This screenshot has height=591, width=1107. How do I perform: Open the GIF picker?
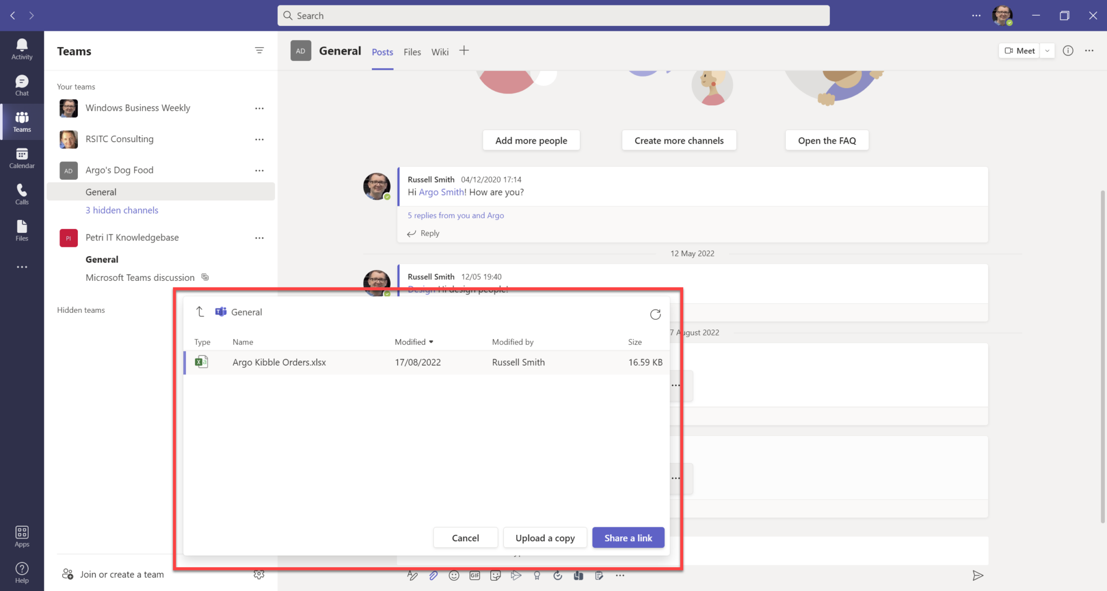475,575
